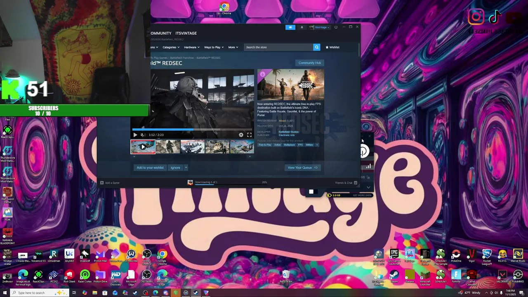Open the Winscribe desktop icon
528x297 pixels.
point(131,257)
